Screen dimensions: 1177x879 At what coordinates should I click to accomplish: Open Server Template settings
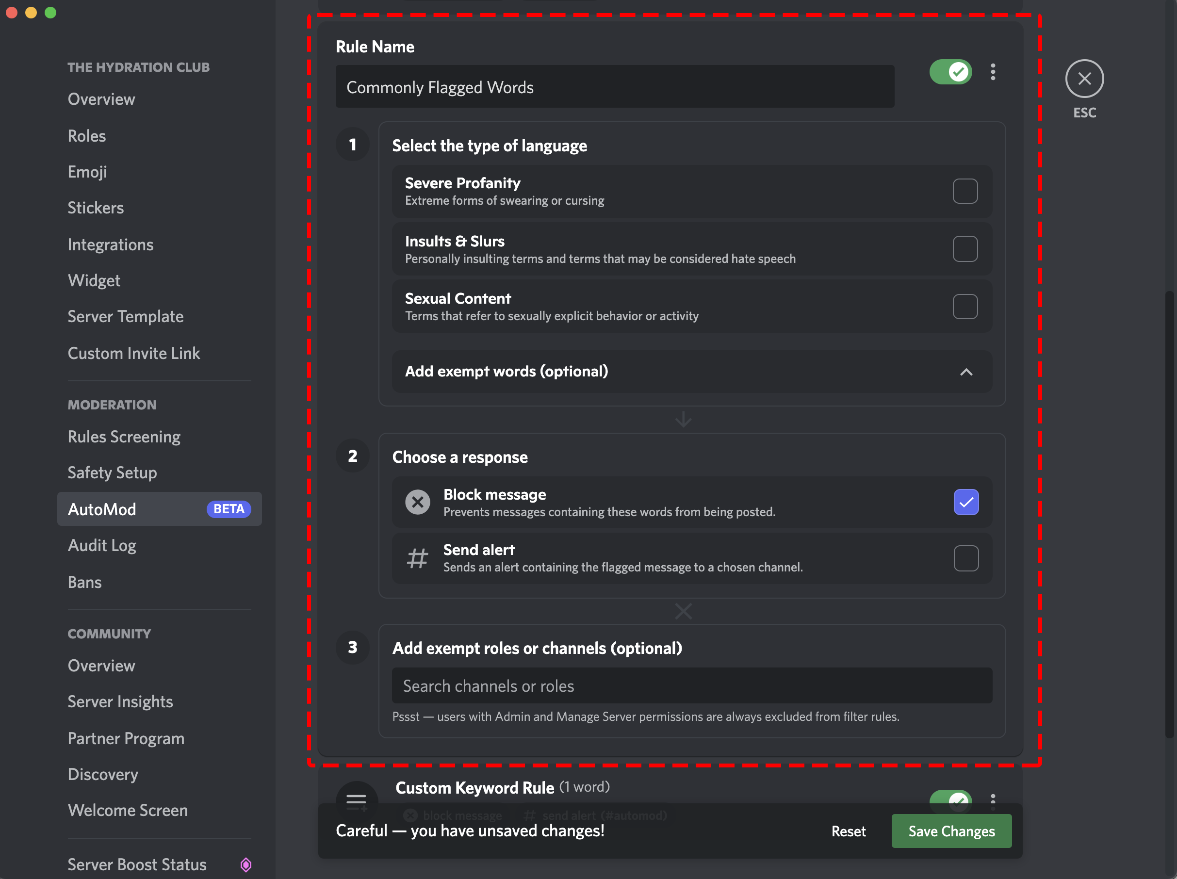pyautogui.click(x=126, y=317)
